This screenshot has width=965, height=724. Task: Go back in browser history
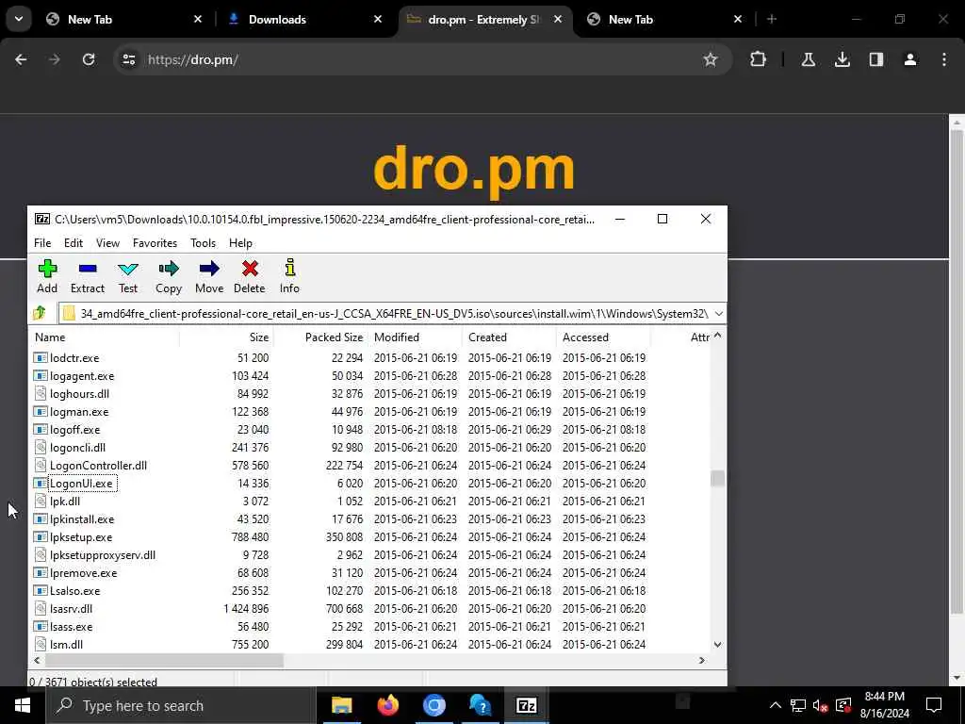(x=21, y=59)
